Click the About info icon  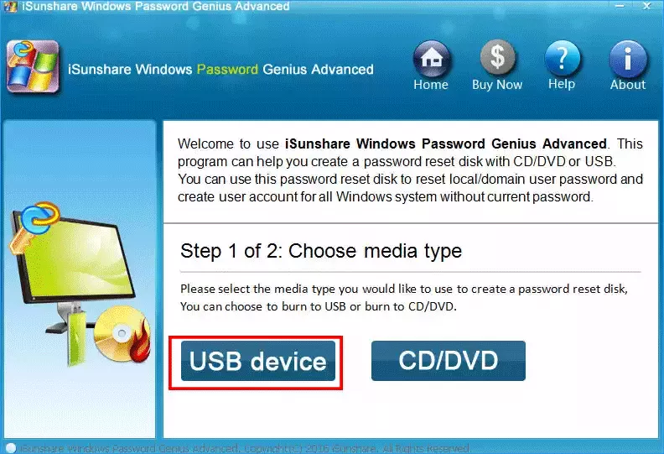tap(628, 59)
